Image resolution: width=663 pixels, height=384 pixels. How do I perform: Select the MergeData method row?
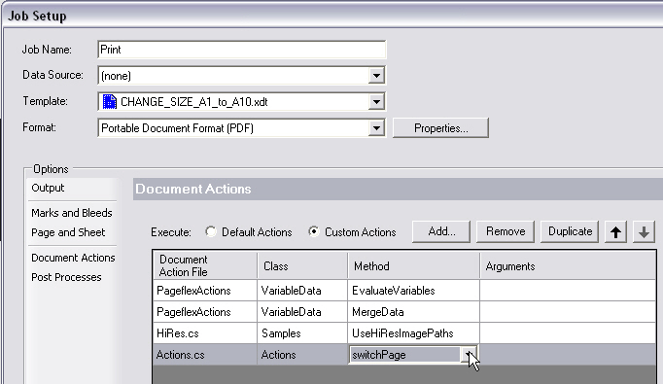click(404, 312)
